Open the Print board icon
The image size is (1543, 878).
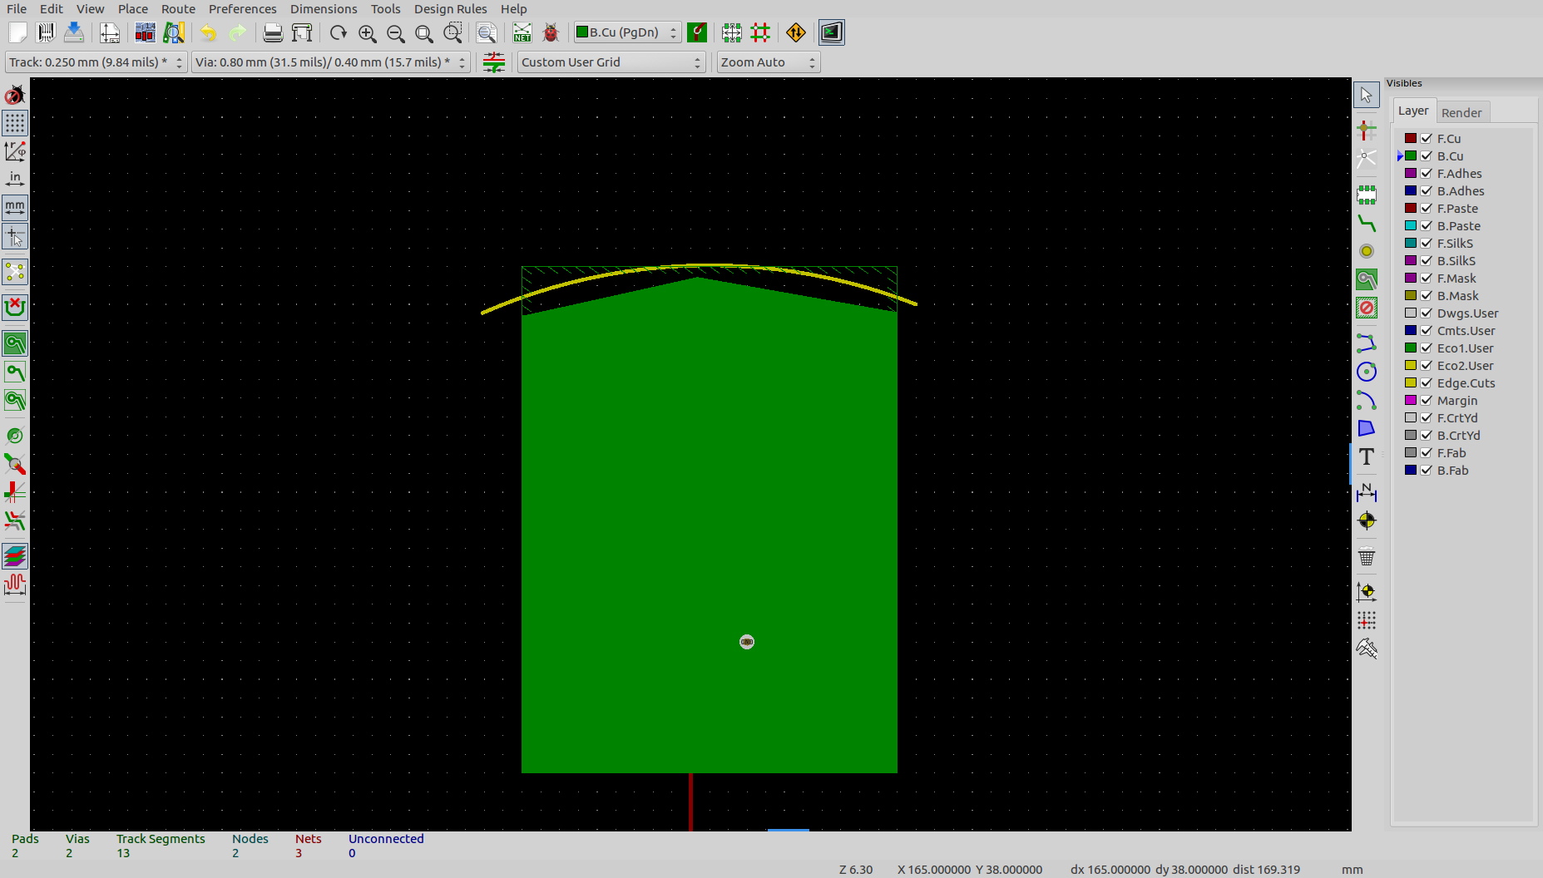[273, 33]
